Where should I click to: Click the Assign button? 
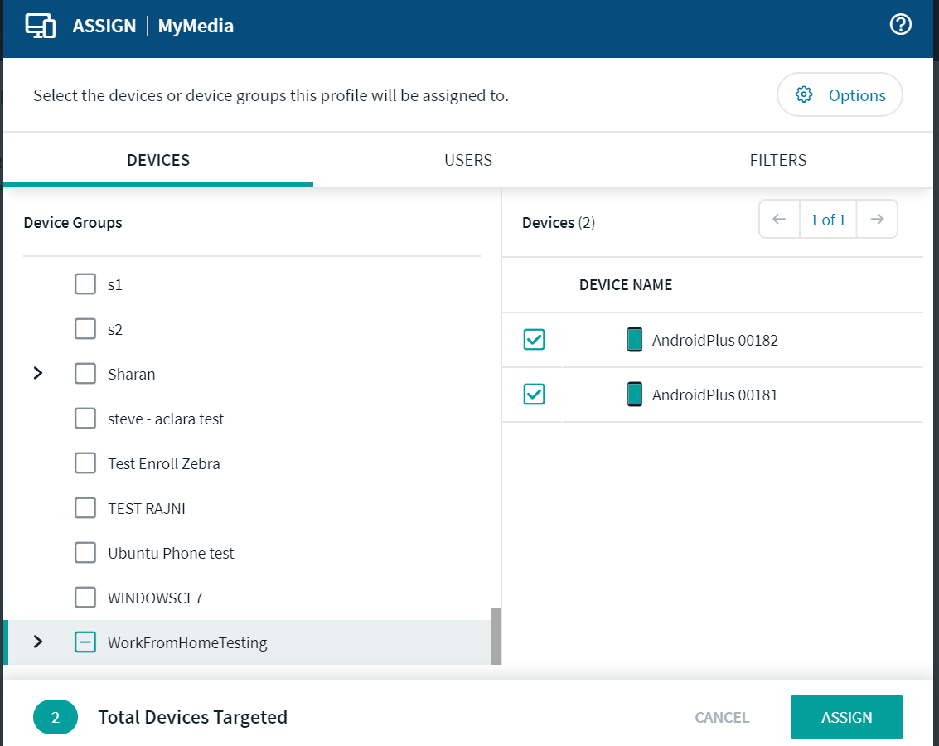(x=846, y=717)
